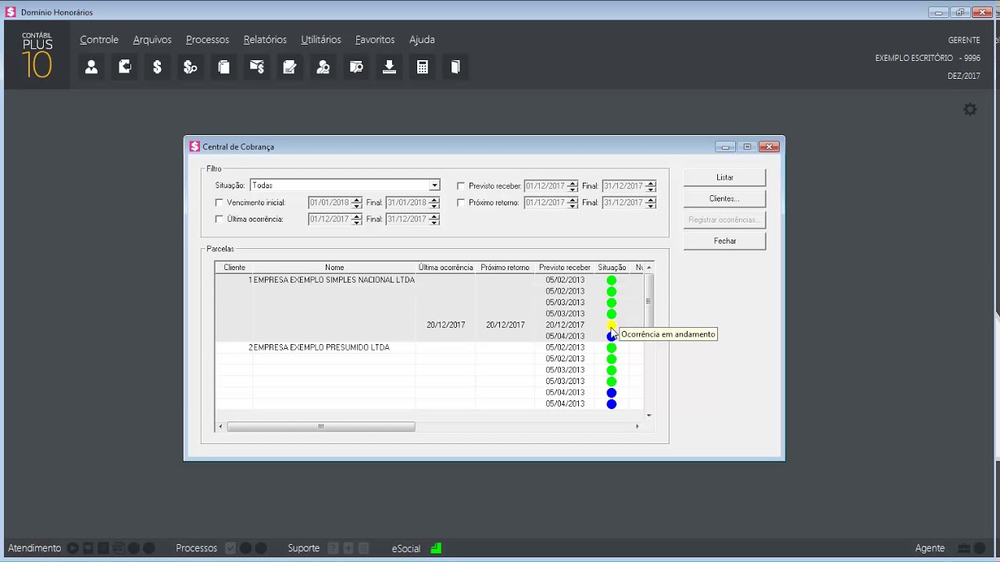Open the settings gear at top right

(x=970, y=110)
